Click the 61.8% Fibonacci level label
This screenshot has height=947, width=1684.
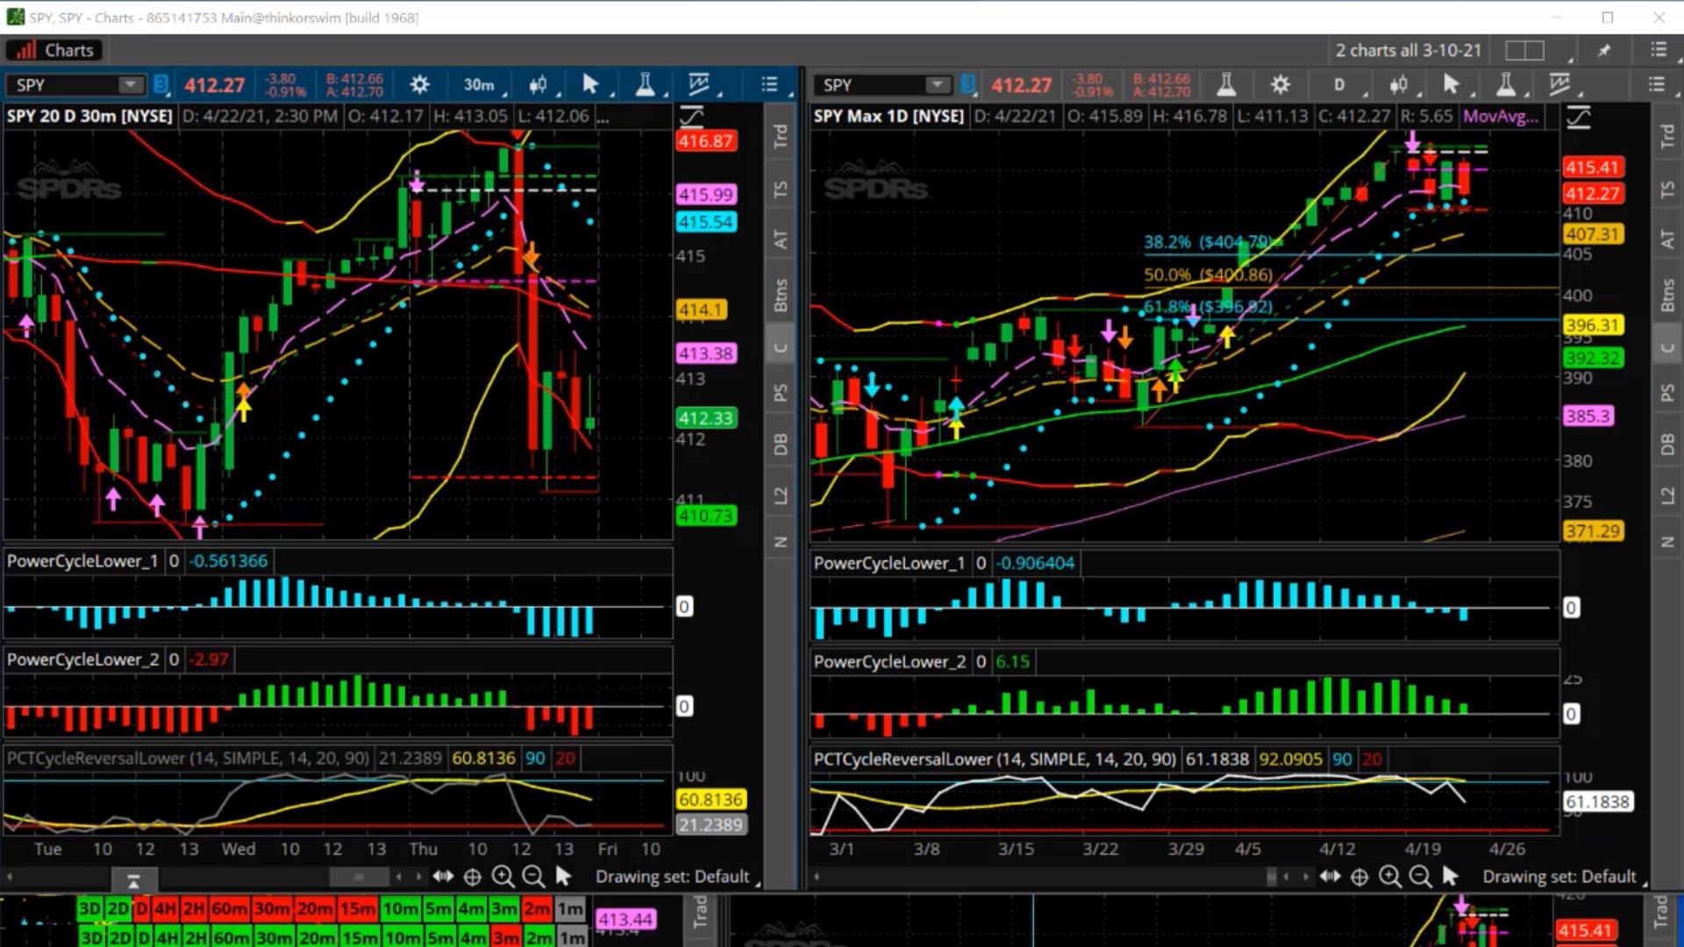click(x=1208, y=307)
